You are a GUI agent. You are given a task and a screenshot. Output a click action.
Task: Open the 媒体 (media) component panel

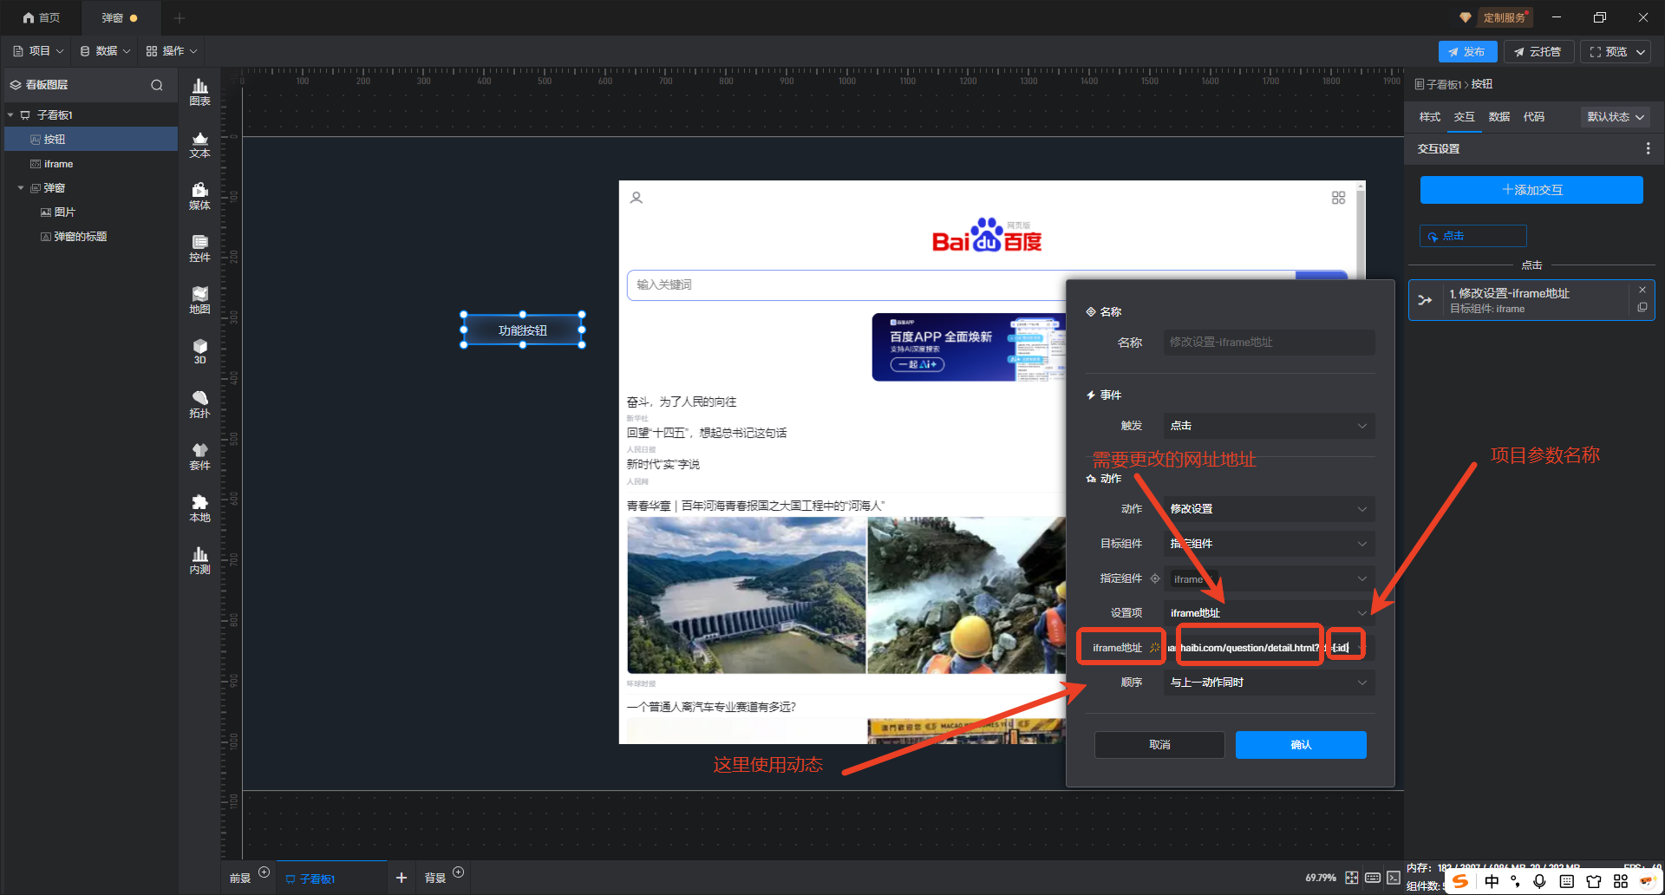199,196
